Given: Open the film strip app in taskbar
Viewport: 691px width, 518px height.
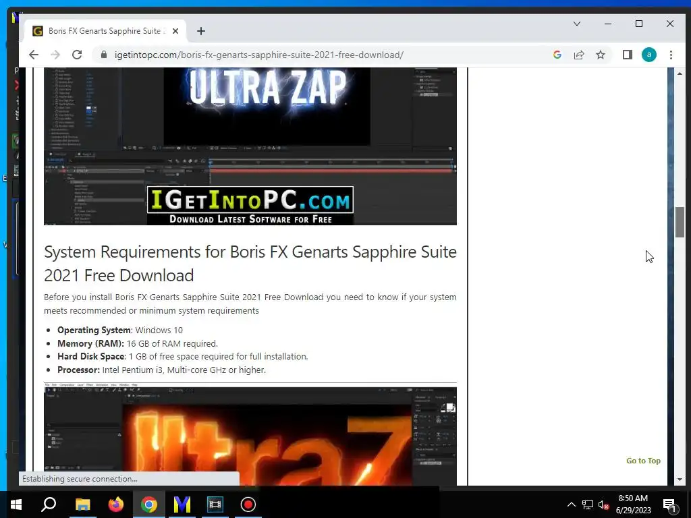Looking at the screenshot, I should [215, 505].
